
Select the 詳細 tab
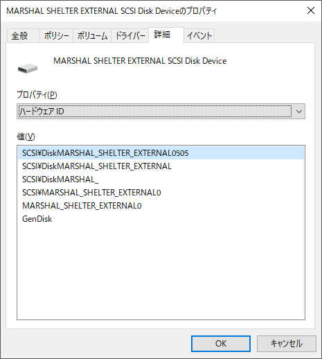click(x=166, y=35)
